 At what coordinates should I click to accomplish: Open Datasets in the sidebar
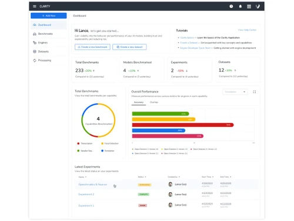coord(49,51)
